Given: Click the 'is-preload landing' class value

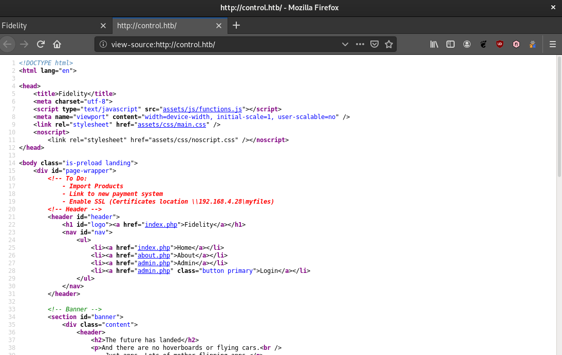Looking at the screenshot, I should (98, 163).
